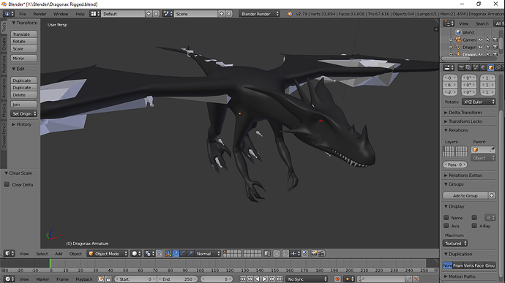Open the Render menu
The height and width of the screenshot is (283, 505).
point(40,14)
